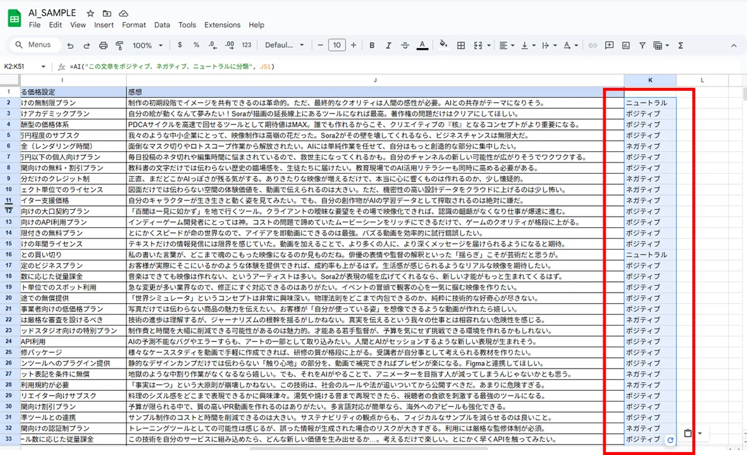This screenshot has height=455, width=747.
Task: Open vertical align dropdown
Action: [528, 45]
